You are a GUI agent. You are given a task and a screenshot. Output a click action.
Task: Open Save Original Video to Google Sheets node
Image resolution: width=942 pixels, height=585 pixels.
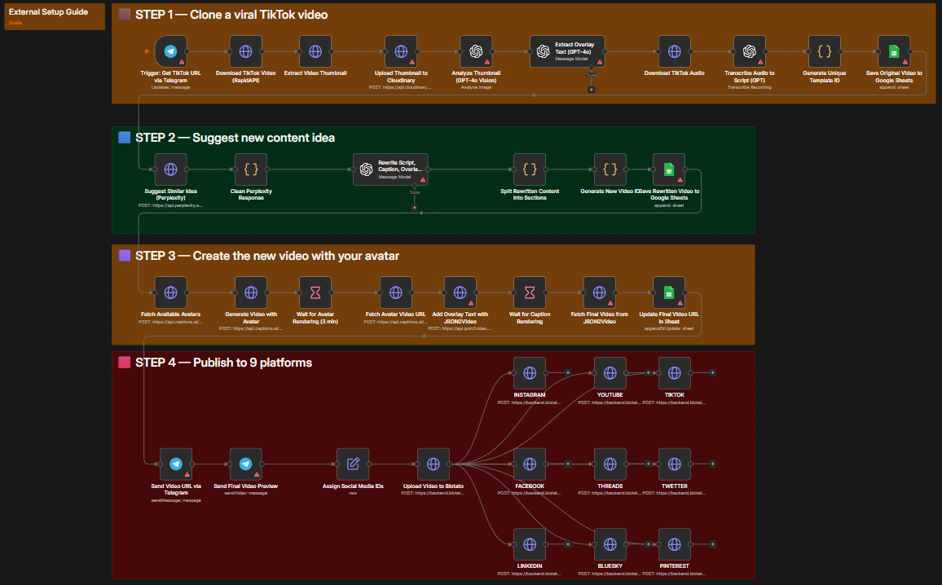(894, 51)
